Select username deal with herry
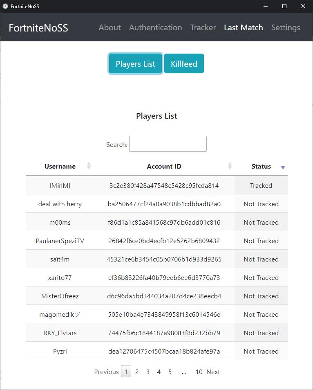The height and width of the screenshot is (390, 313). pyautogui.click(x=60, y=204)
